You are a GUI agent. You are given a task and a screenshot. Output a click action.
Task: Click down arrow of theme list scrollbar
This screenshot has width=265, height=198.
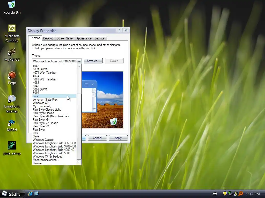tap(79, 162)
